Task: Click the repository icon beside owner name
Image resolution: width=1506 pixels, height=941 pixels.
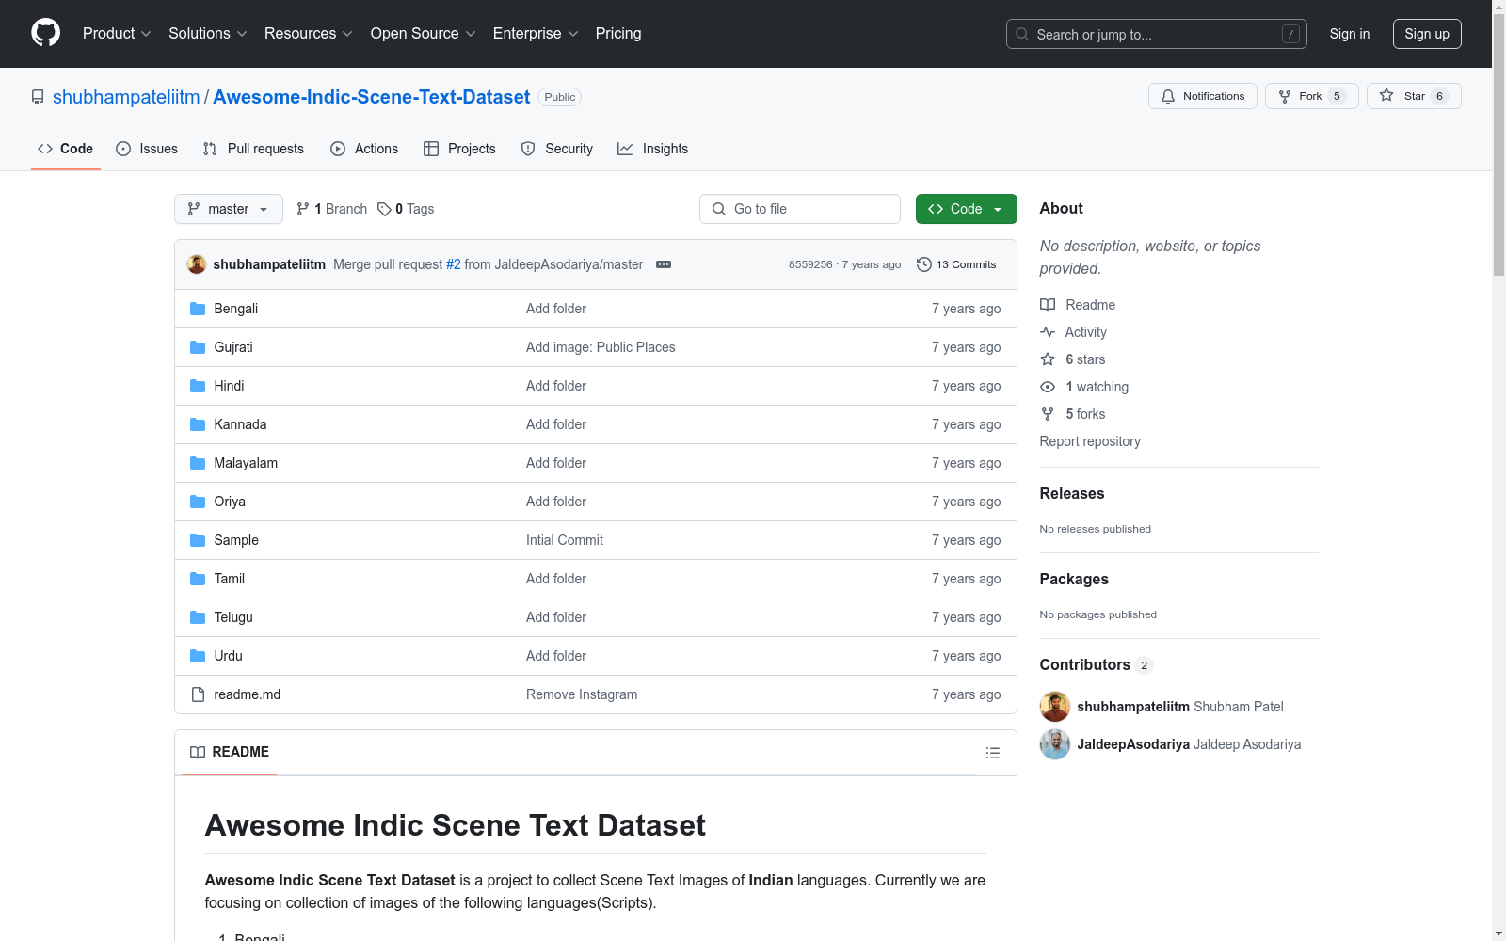Action: click(38, 97)
